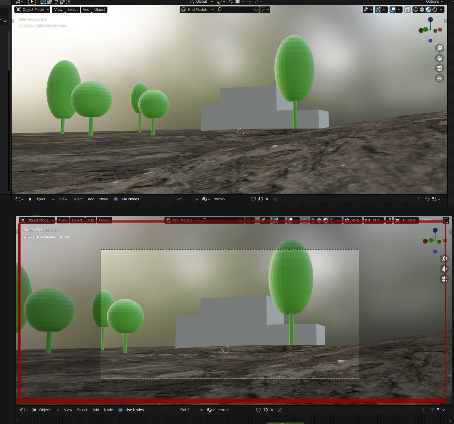Screen dimensions: 454x424
Task: Open the Add menu in the top viewport
Action: [86, 10]
